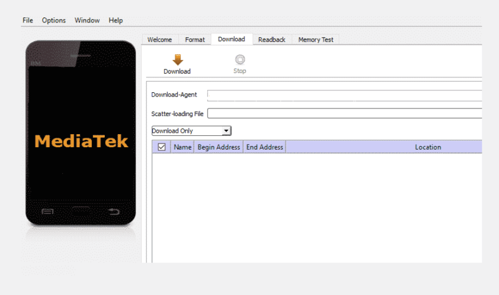The height and width of the screenshot is (295, 499).
Task: Switch to the Readback tab
Action: click(x=272, y=40)
